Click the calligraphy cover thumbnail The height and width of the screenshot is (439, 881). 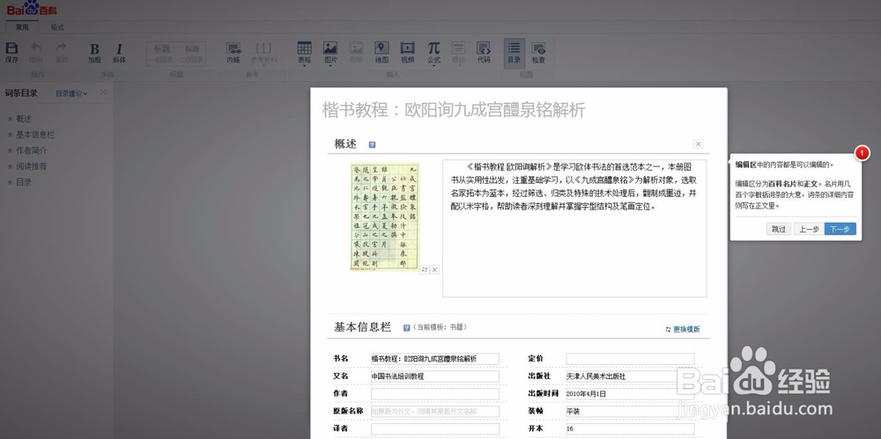(x=384, y=216)
